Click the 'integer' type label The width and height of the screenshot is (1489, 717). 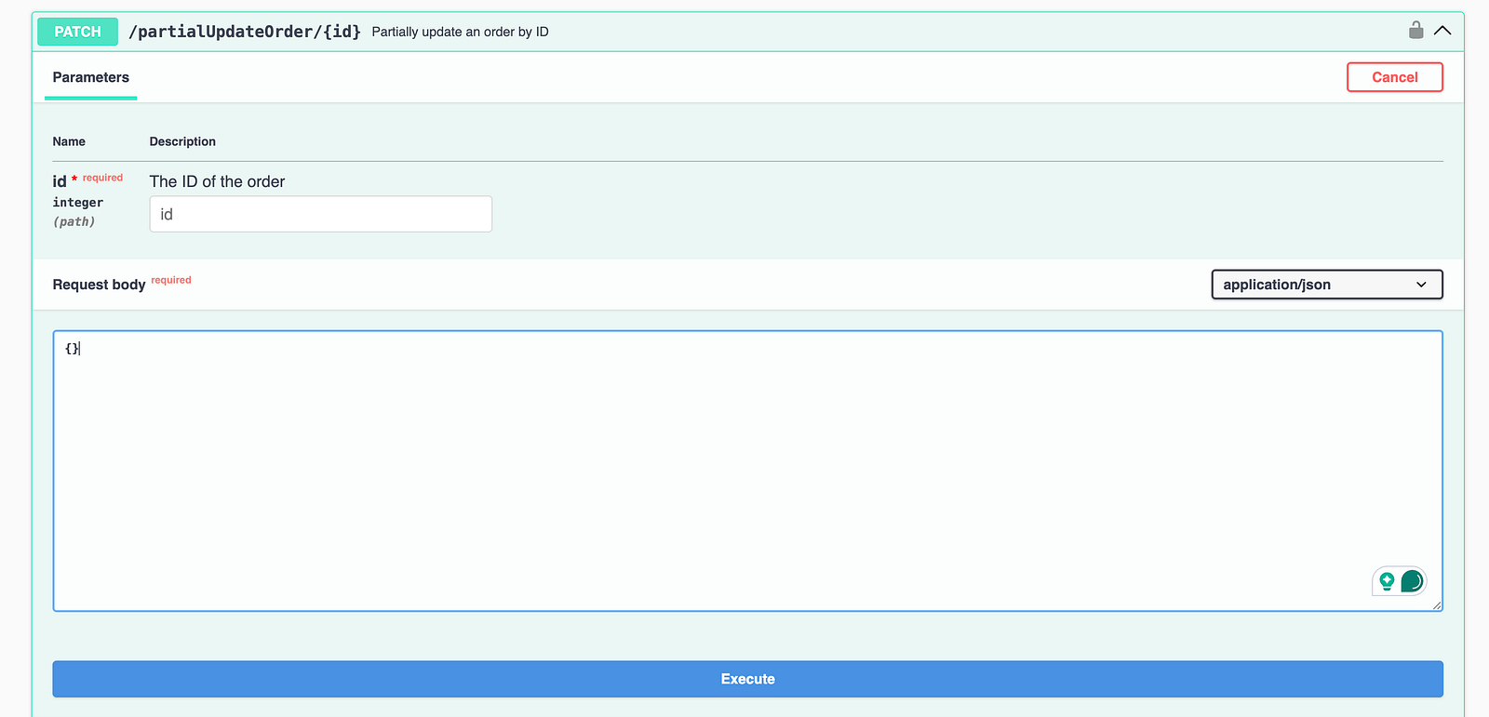78,203
